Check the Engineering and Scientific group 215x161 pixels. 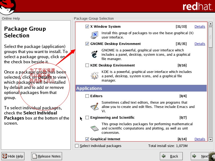tap(87, 117)
